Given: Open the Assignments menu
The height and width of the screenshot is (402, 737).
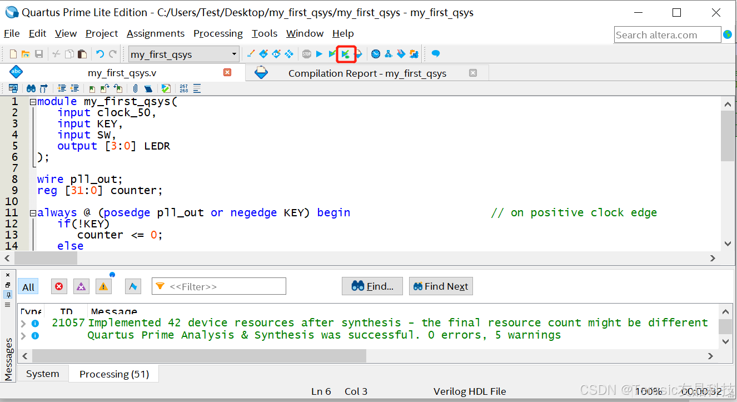Looking at the screenshot, I should (156, 33).
